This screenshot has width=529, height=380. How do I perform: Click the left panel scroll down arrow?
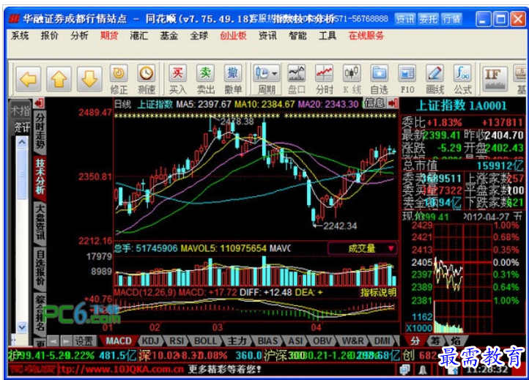21,327
